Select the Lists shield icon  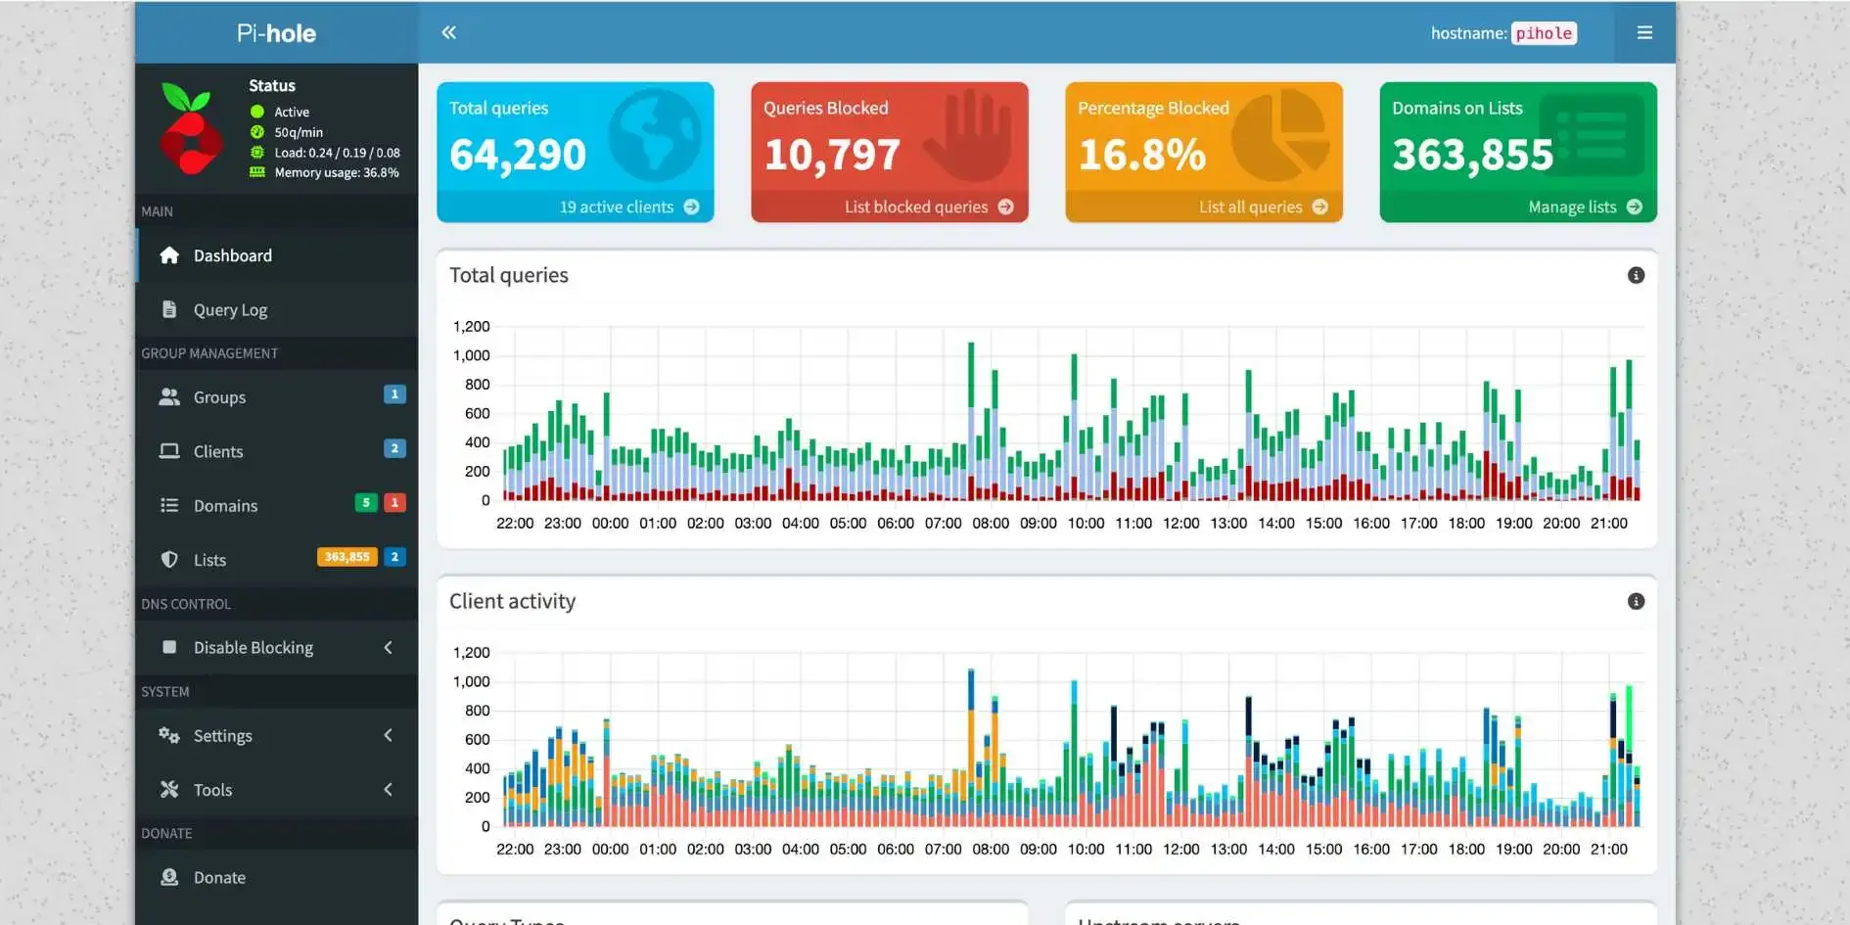point(168,559)
